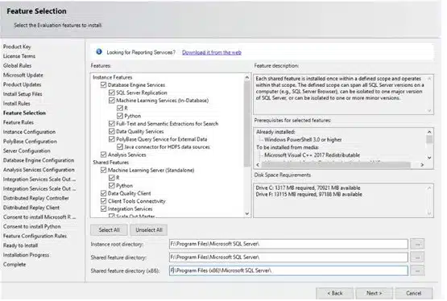Viewport: 447px width, 301px height.
Task: Open Server Configuration step in sidebar
Action: [27, 151]
